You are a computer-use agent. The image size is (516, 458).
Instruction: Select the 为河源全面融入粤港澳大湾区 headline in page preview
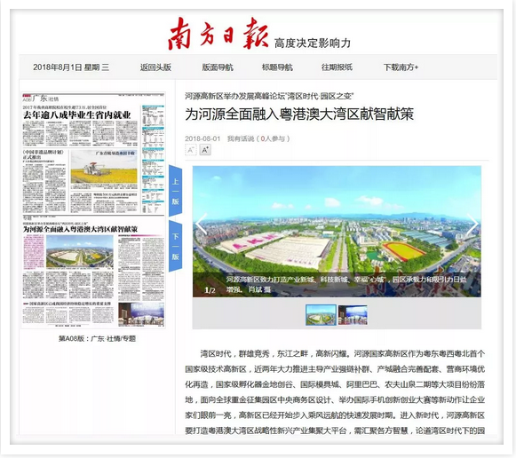click(x=80, y=229)
